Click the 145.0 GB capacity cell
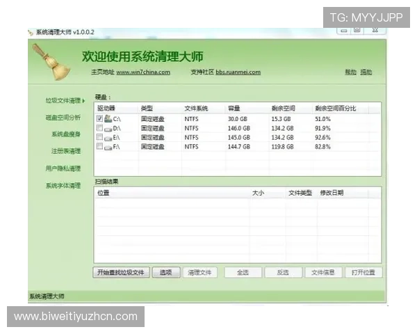 (x=239, y=138)
